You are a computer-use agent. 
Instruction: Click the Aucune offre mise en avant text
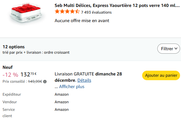(x=82, y=21)
